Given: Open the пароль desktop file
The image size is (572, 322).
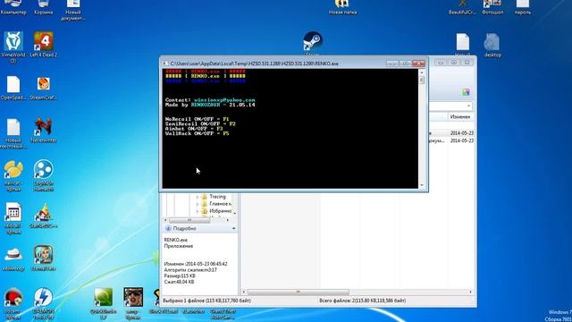Looking at the screenshot, I should click(x=522, y=7).
